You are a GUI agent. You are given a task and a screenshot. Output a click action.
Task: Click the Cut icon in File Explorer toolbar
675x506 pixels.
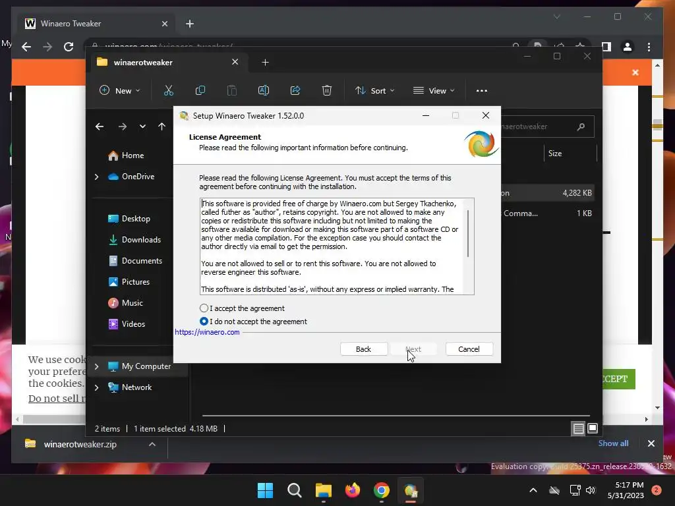(168, 90)
